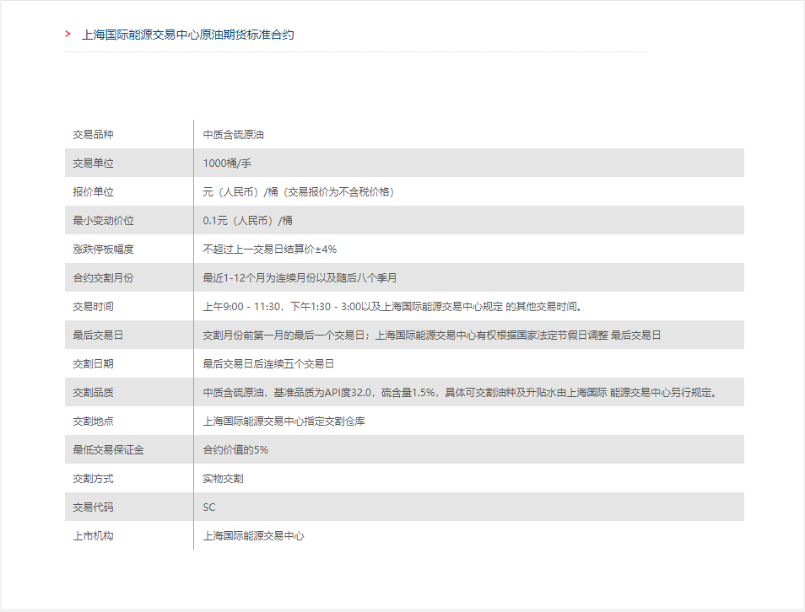Click the red chevron icon before the title

point(65,35)
